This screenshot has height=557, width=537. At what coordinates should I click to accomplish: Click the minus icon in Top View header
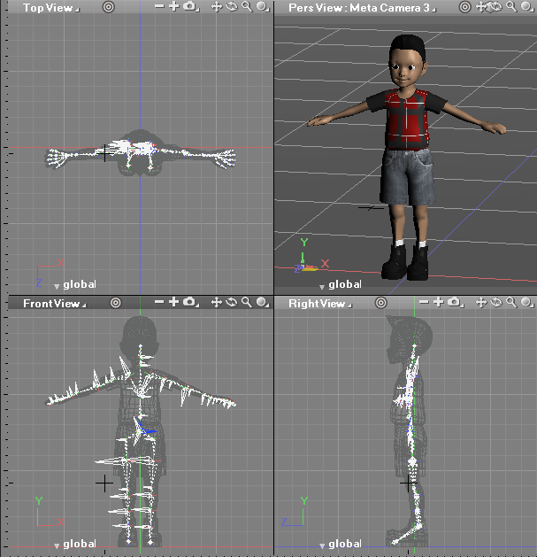tap(158, 7)
